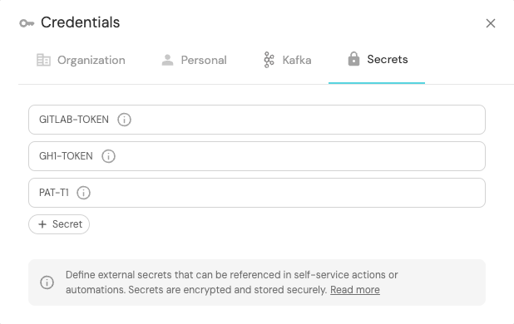Click the Kafka logo icon
This screenshot has height=324, width=514.
pyautogui.click(x=269, y=60)
